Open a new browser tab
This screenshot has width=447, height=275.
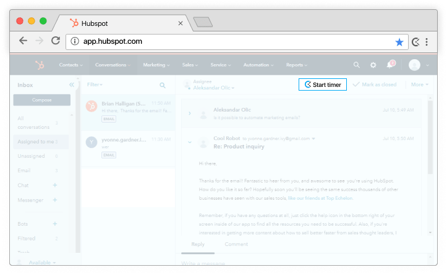point(203,22)
